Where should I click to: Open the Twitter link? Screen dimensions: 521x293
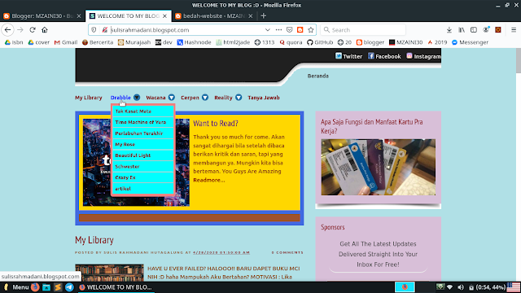348,56
